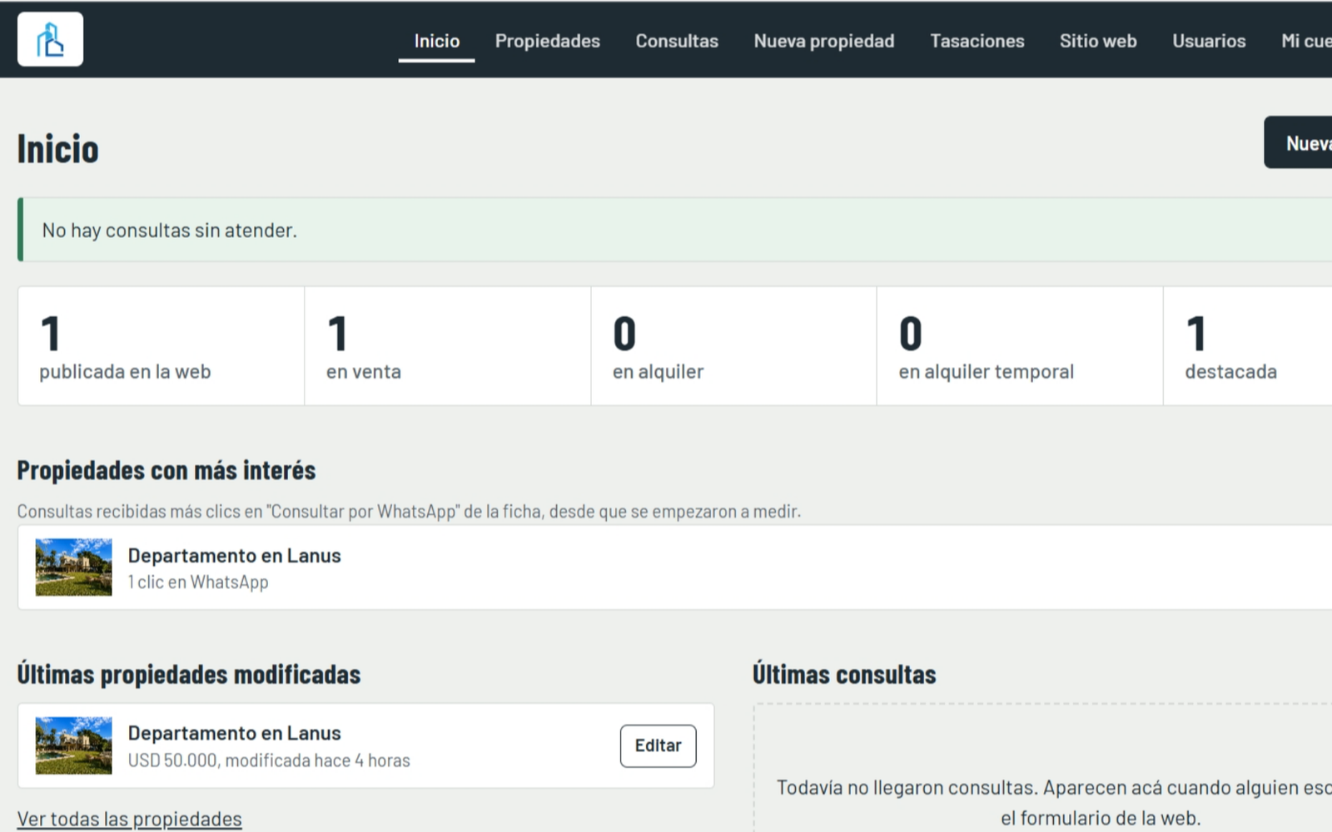Open Departamento en Lanus priced USD 50.000
This screenshot has height=832, width=1332.
click(x=234, y=733)
